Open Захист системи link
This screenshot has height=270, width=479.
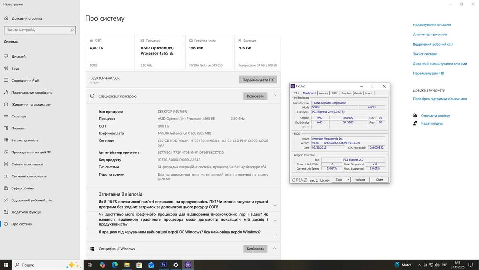(425, 54)
